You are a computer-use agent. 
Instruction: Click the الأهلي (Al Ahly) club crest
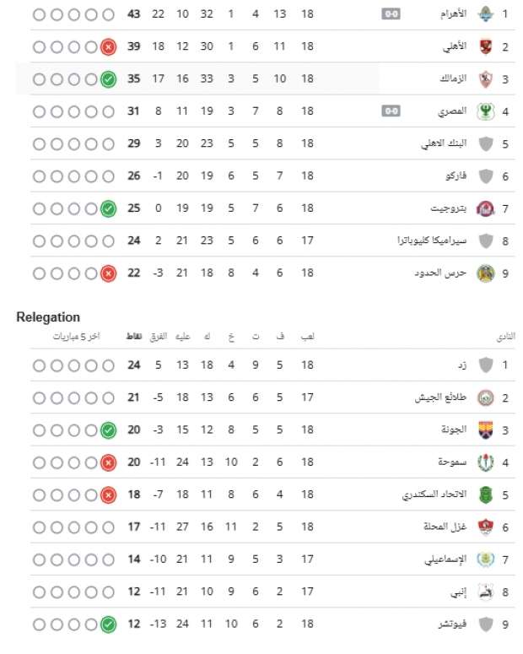tap(485, 46)
